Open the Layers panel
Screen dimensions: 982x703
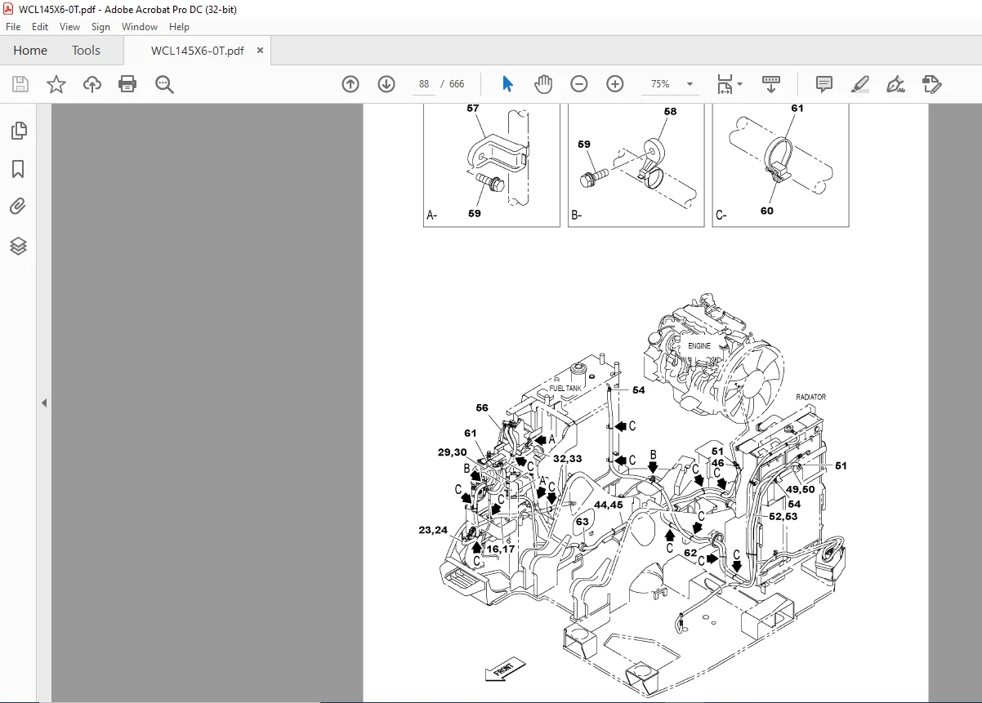[x=18, y=246]
